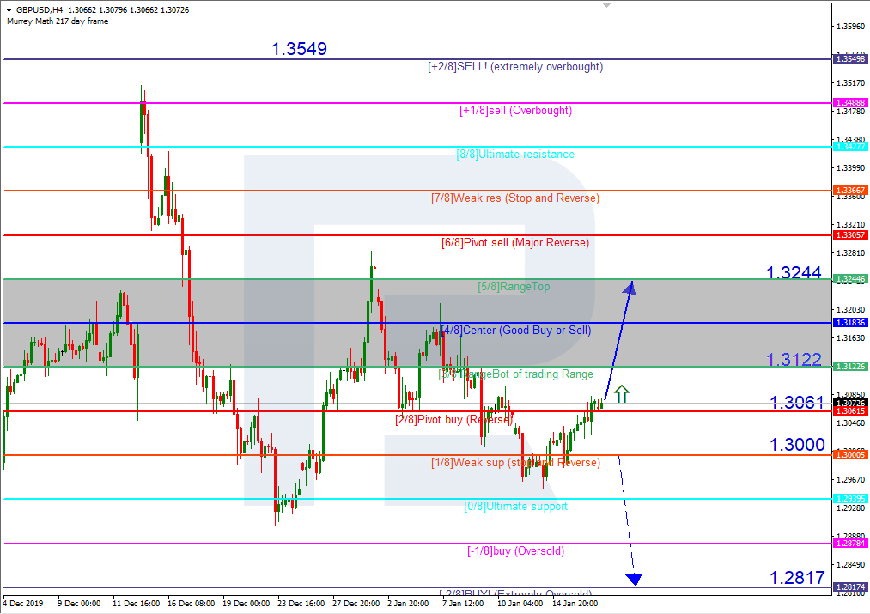Click the '11 Dec 16:00' time axis label
The width and height of the screenshot is (870, 614).
pyautogui.click(x=136, y=604)
